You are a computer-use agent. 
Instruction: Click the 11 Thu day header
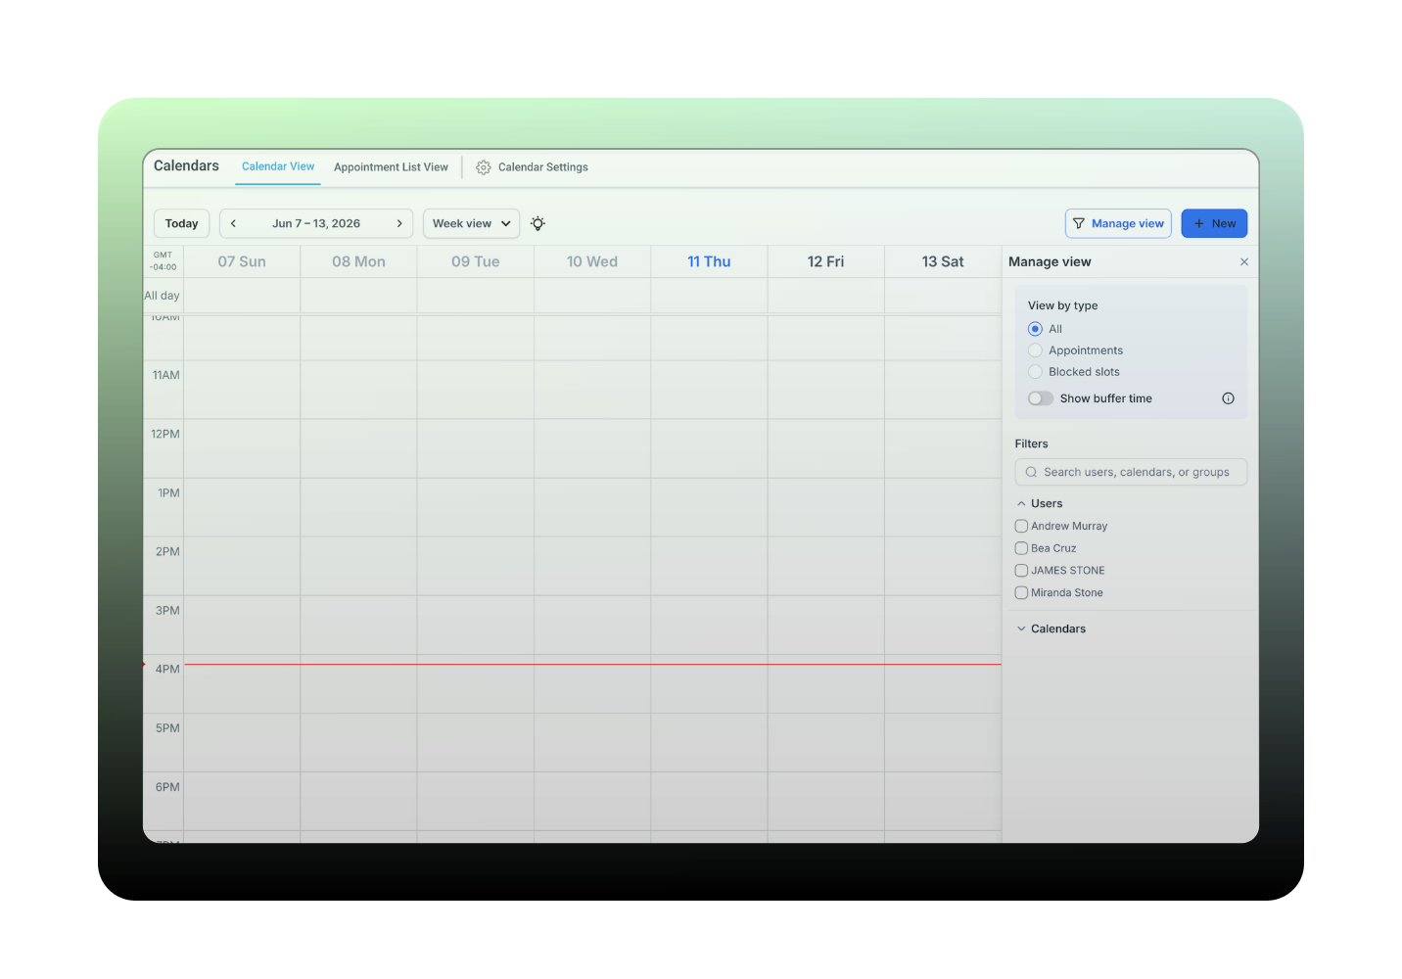[709, 261]
